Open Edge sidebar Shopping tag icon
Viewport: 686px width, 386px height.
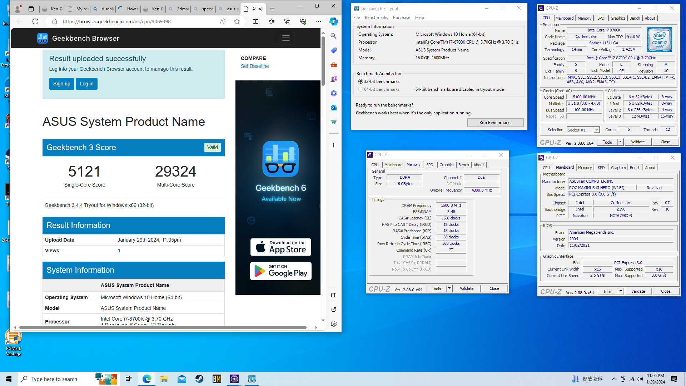(x=333, y=50)
